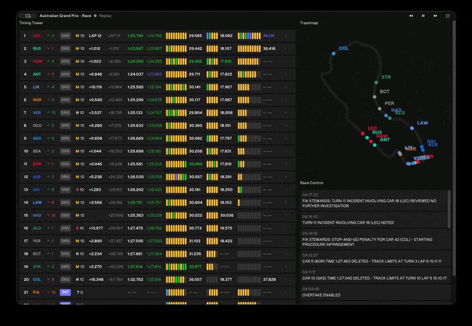Click the rewind playback button
Image resolution: width=472 pixels, height=326 pixels.
tap(411, 16)
